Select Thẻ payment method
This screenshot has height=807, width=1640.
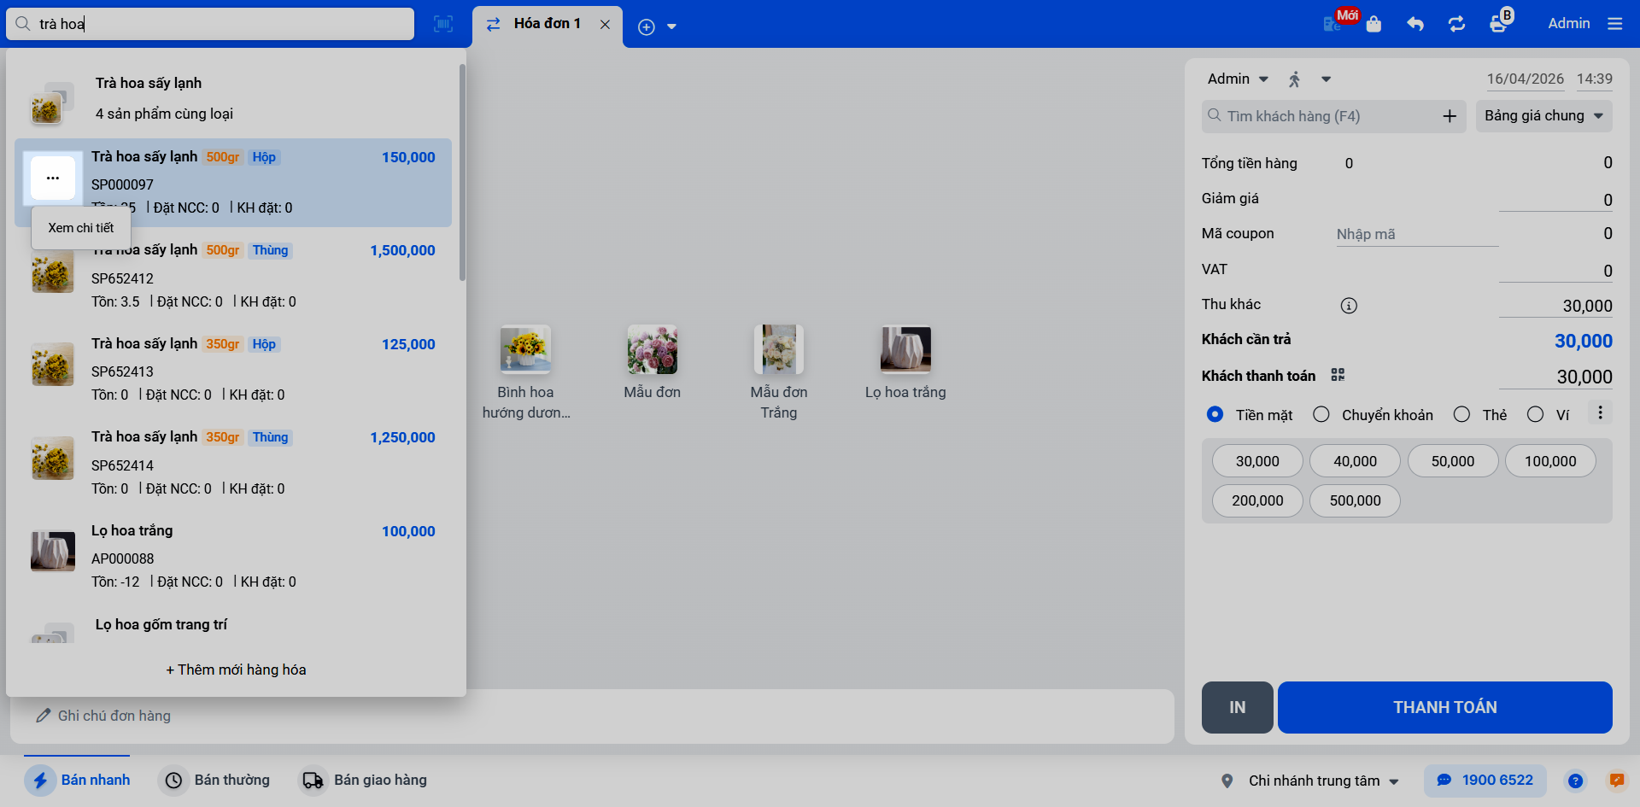pos(1461,414)
